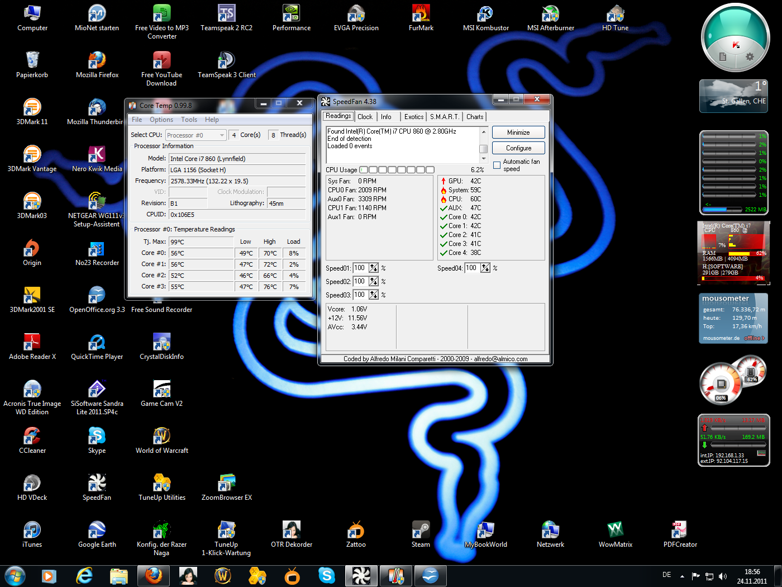Click the SpeedFan fan icon in taskbar
782x587 pixels.
point(361,575)
